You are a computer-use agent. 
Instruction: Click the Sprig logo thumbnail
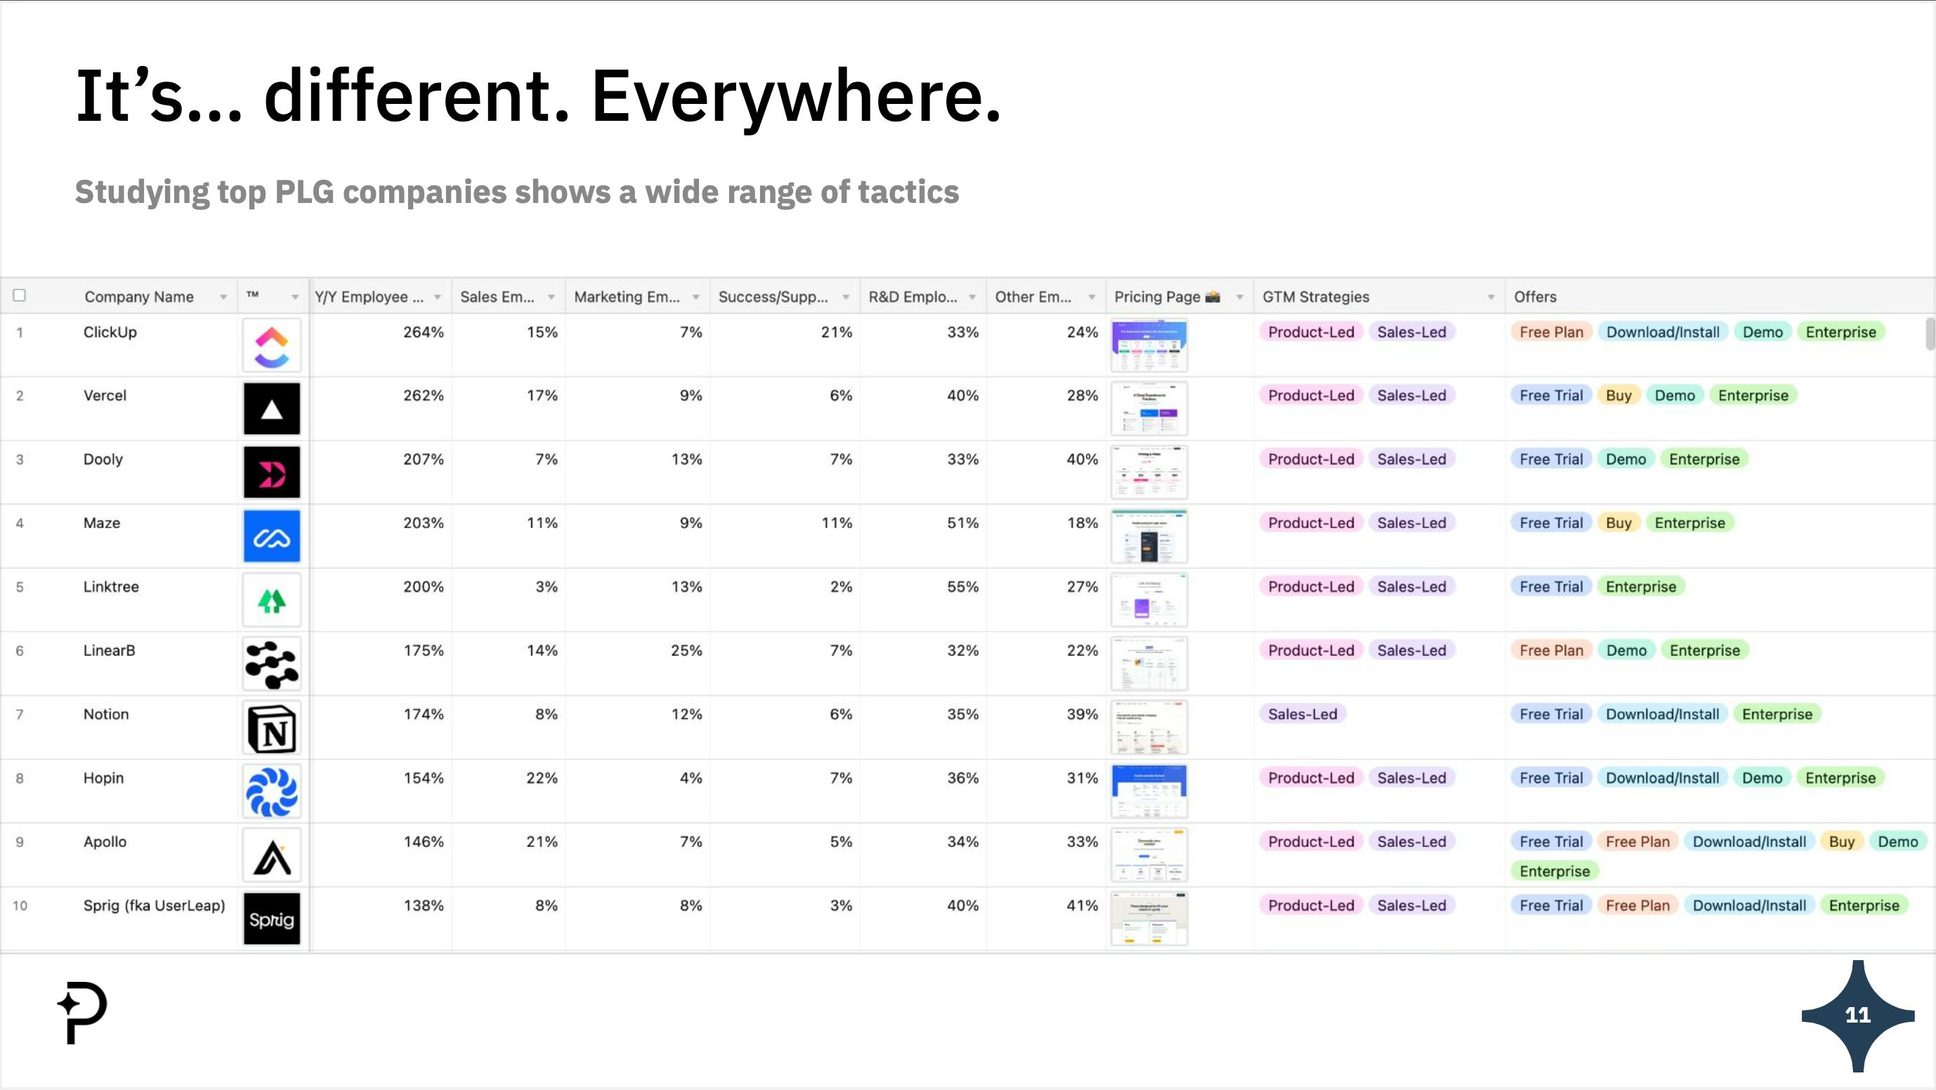click(271, 919)
